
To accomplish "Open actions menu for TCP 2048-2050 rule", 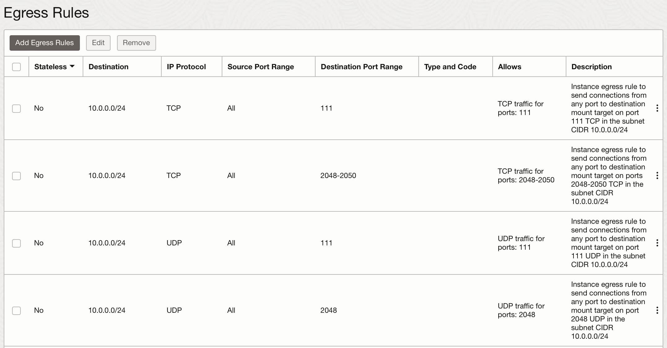I will point(657,176).
